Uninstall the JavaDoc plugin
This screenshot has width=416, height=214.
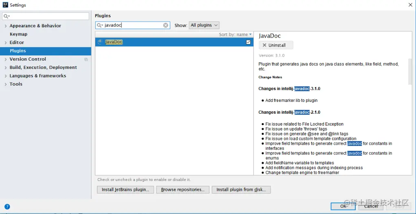[x=276, y=45]
